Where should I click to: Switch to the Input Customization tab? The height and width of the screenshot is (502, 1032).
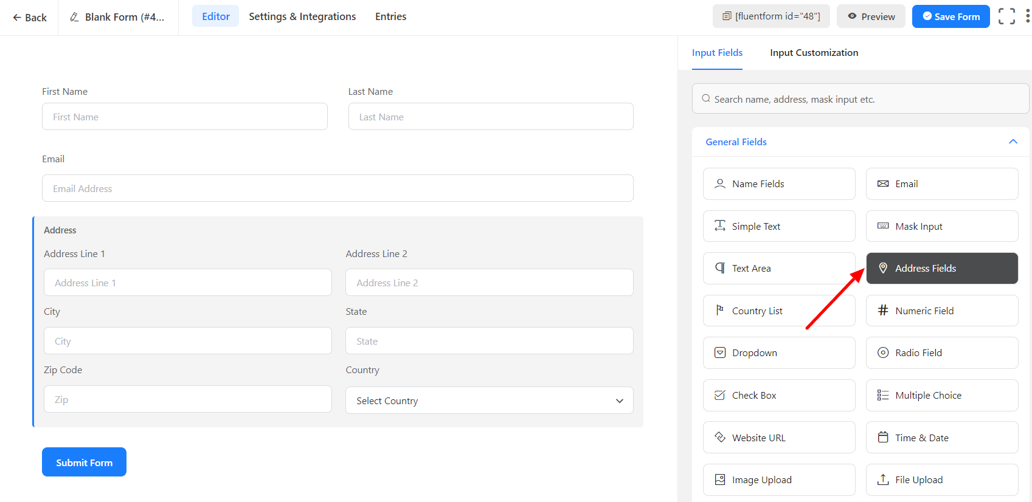(x=814, y=53)
